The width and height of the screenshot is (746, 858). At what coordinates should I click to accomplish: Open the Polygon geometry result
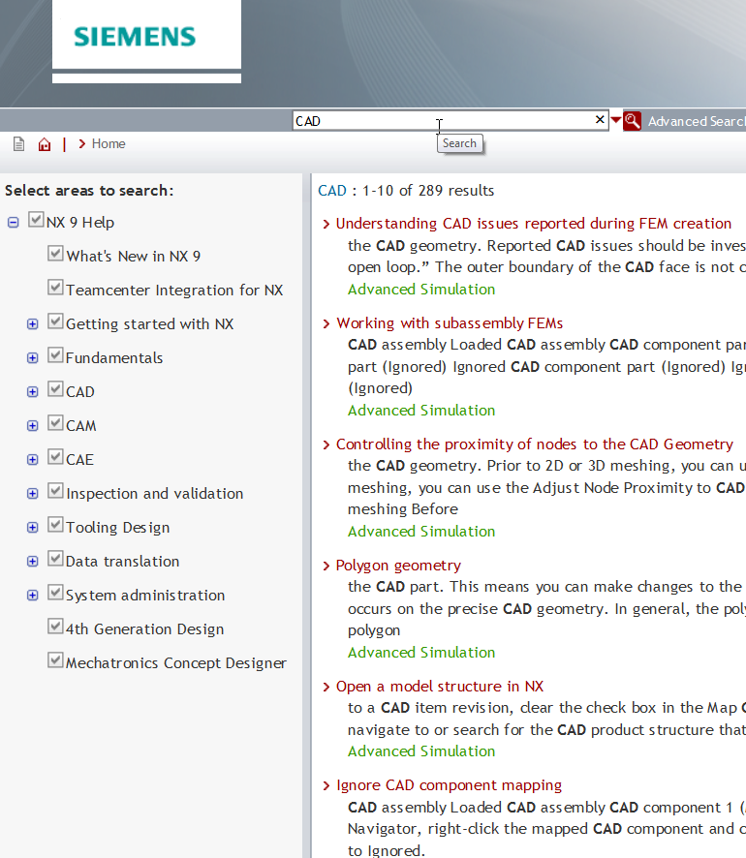398,566
